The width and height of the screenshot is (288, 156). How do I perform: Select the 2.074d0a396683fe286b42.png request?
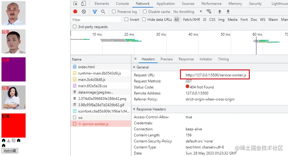click(101, 99)
